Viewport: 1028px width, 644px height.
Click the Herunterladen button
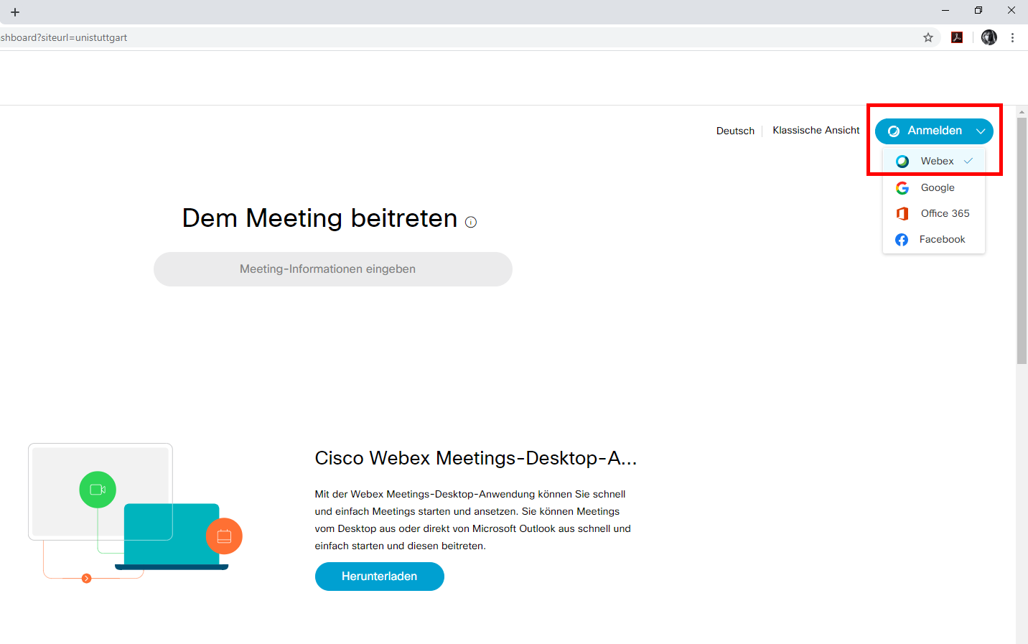[x=380, y=577]
